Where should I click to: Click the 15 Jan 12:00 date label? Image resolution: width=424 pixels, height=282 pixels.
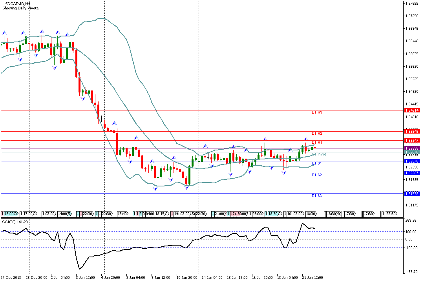pyautogui.click(x=238, y=277)
